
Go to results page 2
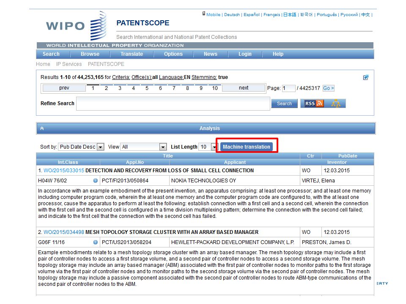point(106,88)
